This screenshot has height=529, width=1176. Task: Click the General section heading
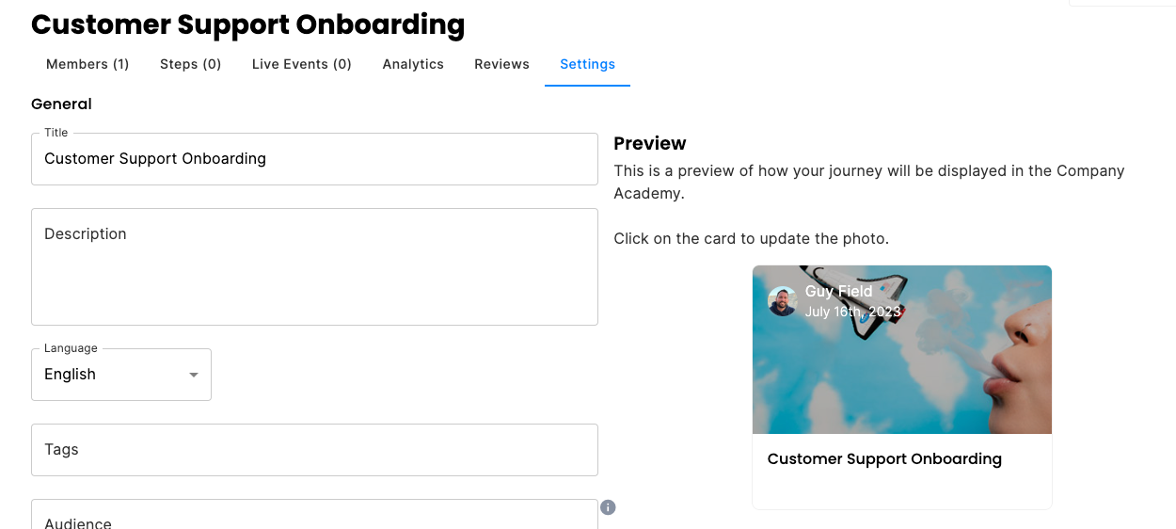point(61,104)
